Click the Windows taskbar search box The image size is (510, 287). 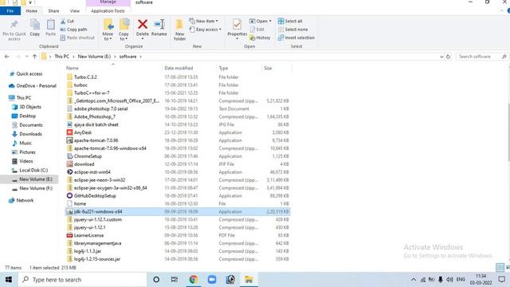[83, 280]
